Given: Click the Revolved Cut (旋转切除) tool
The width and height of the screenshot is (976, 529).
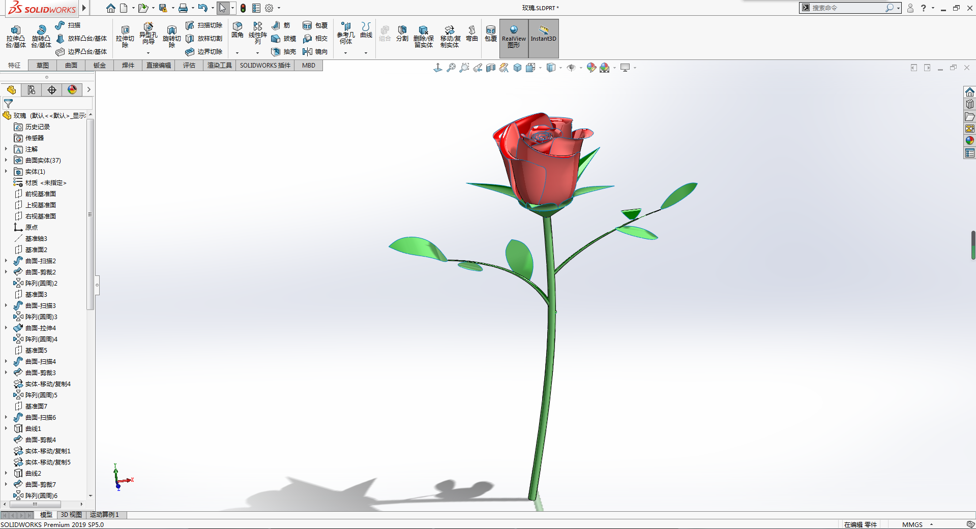Looking at the screenshot, I should coord(171,37).
